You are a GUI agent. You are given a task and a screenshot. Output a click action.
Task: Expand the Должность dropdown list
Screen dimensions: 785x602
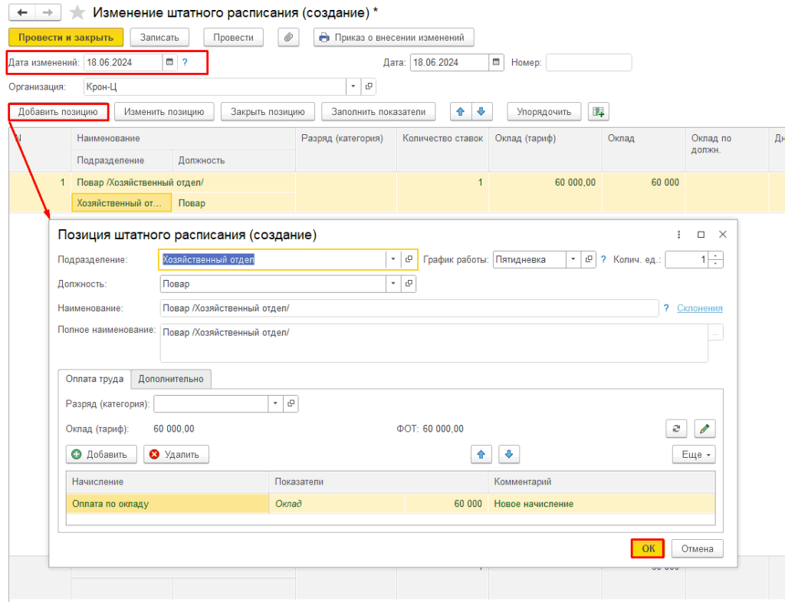point(393,285)
